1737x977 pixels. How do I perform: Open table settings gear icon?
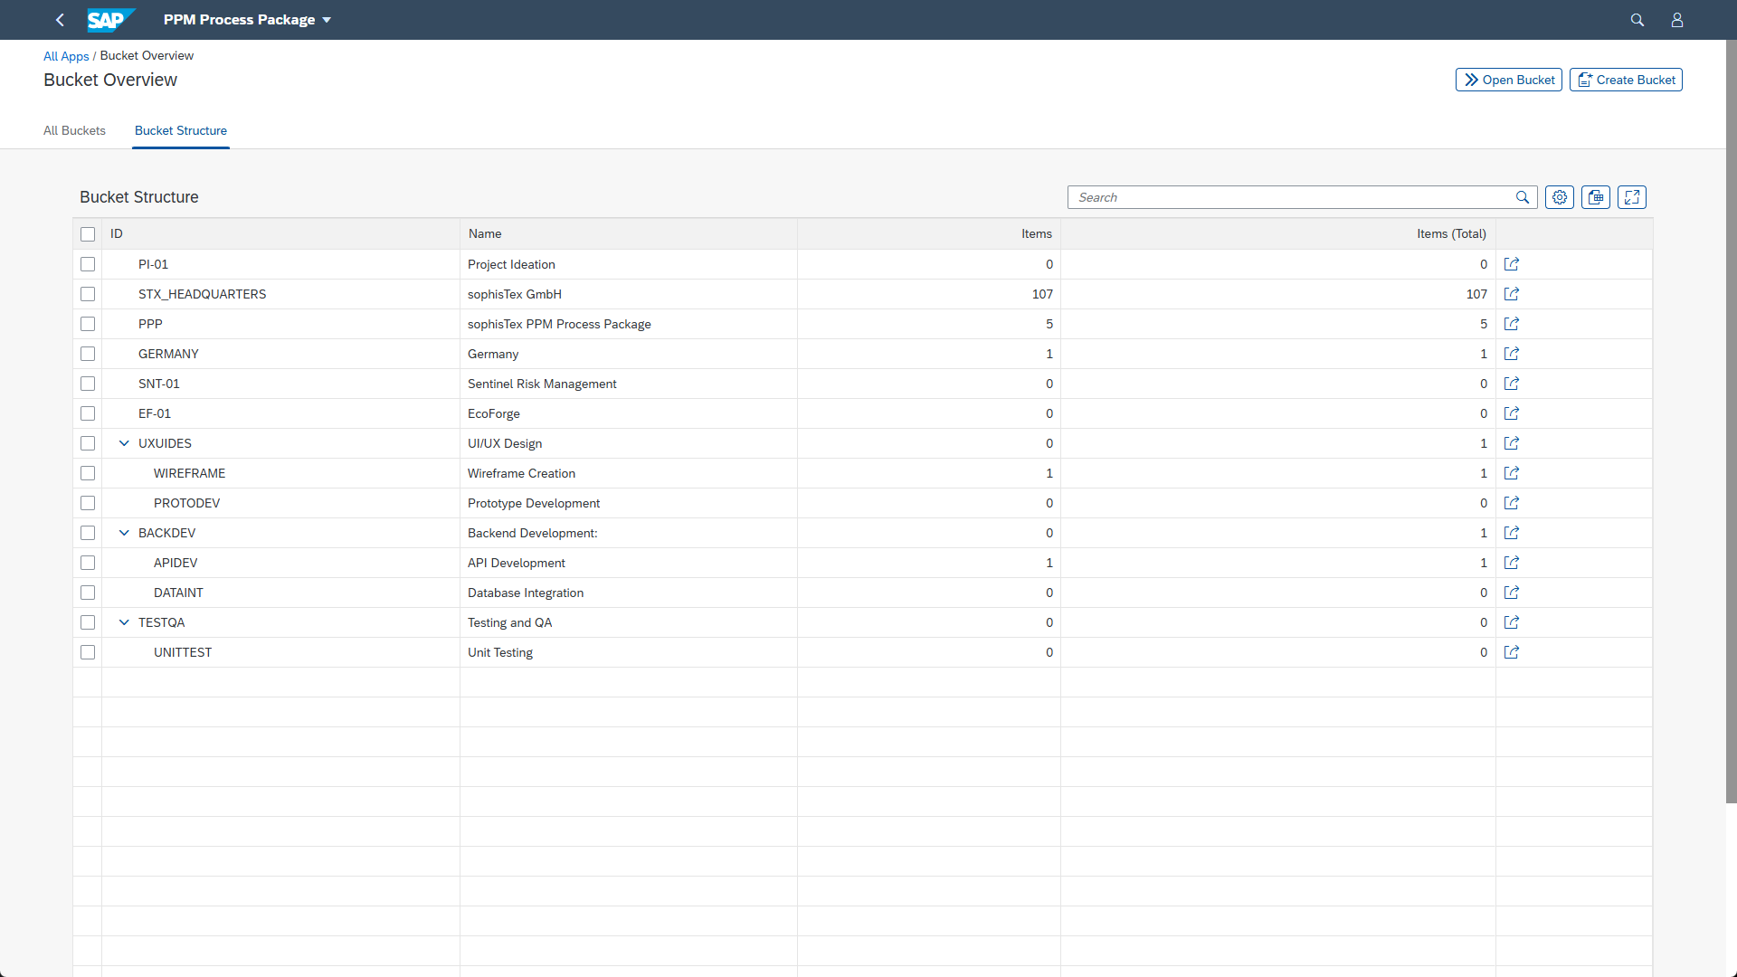(x=1560, y=197)
